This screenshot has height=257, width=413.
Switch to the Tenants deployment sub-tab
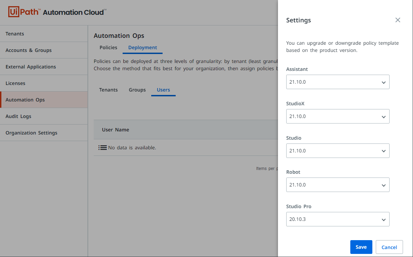pyautogui.click(x=108, y=90)
